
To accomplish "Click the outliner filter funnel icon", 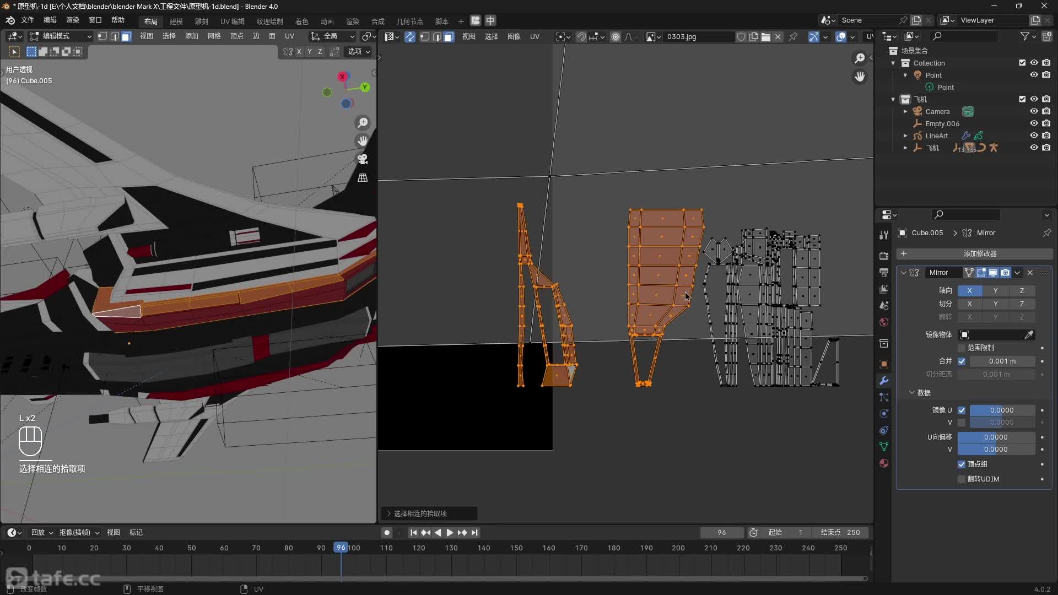I will pos(1025,36).
